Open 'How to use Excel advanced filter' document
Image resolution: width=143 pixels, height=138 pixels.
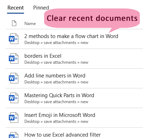tap(62, 135)
